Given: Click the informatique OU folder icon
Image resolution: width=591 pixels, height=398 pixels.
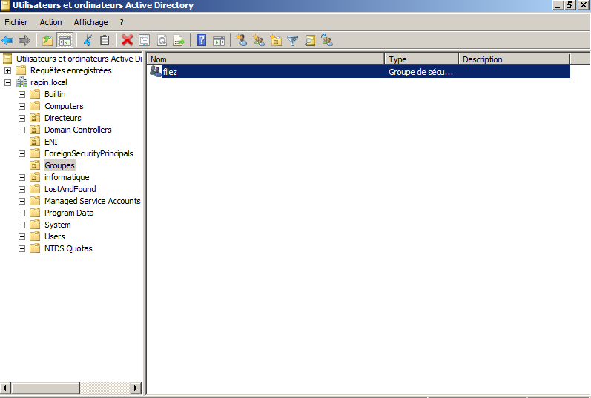Looking at the screenshot, I should [x=35, y=177].
